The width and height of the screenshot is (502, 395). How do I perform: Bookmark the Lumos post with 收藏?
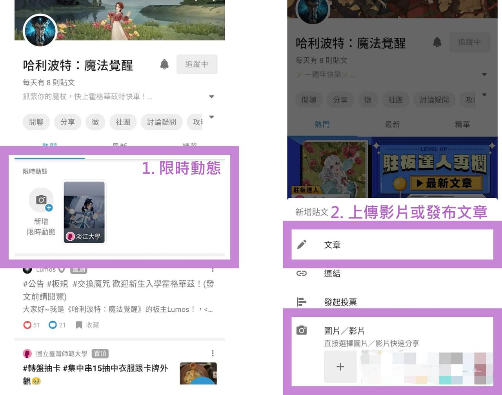point(87,325)
